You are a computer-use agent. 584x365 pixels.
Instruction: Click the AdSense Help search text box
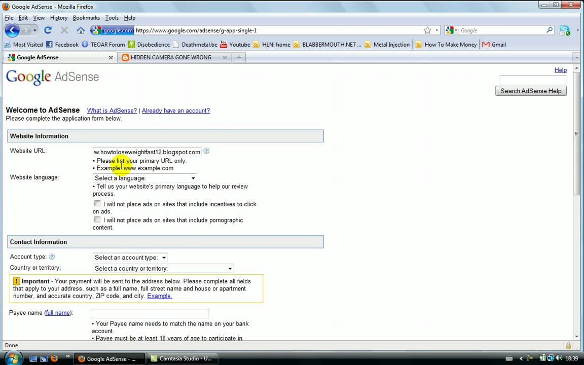point(533,80)
